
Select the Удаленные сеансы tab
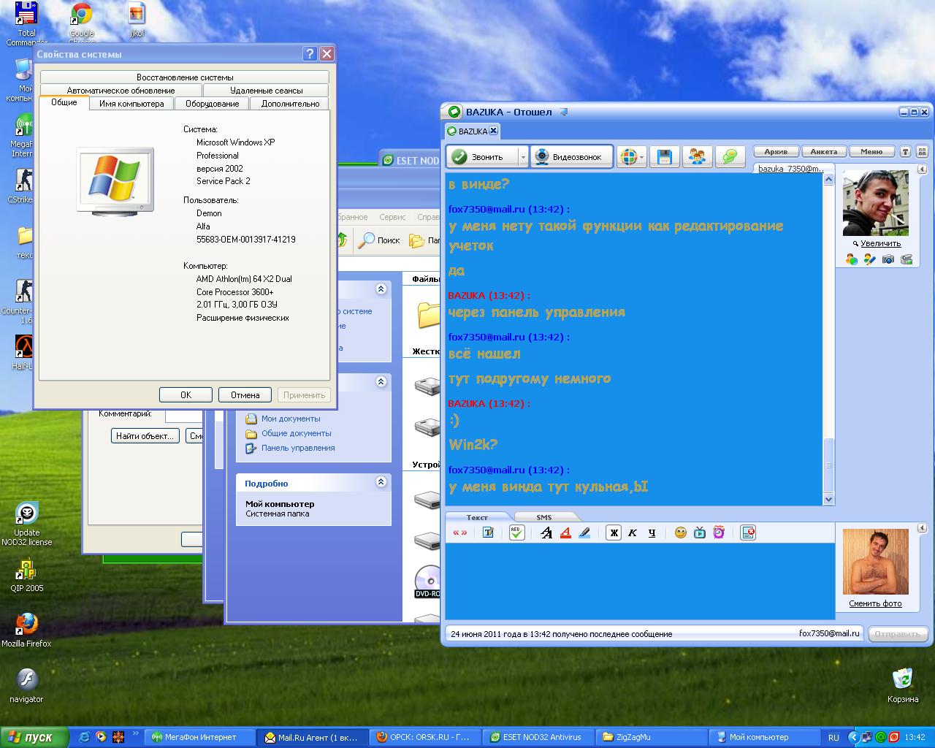267,91
